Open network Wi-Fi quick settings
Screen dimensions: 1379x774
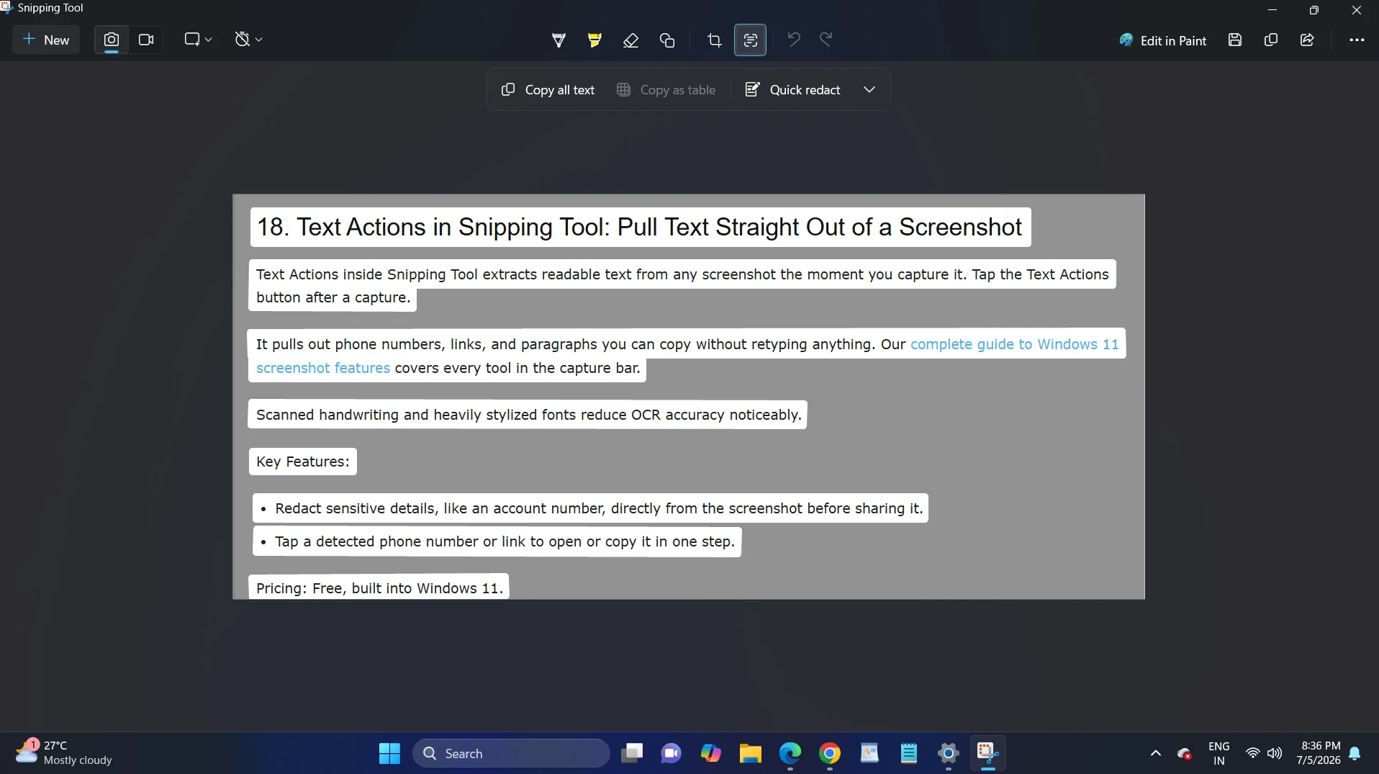point(1252,753)
